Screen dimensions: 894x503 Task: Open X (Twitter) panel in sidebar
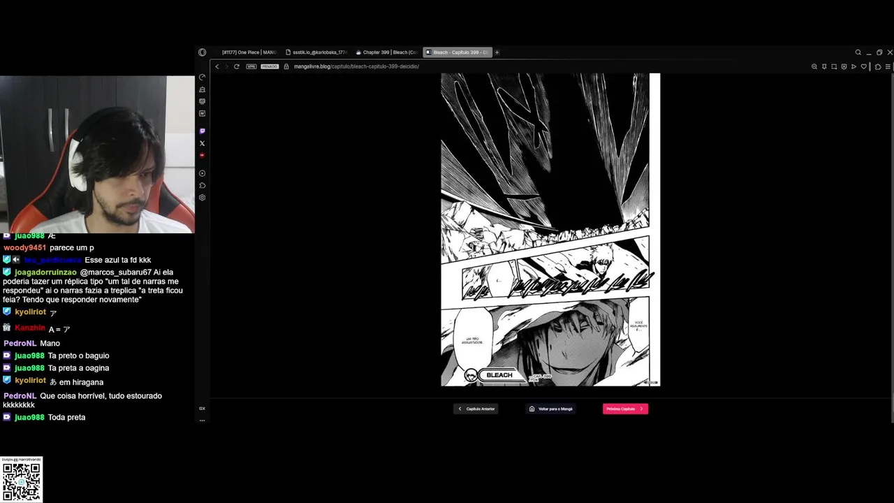202,143
